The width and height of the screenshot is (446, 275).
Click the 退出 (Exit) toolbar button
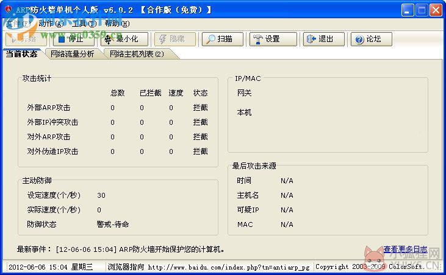coord(324,39)
